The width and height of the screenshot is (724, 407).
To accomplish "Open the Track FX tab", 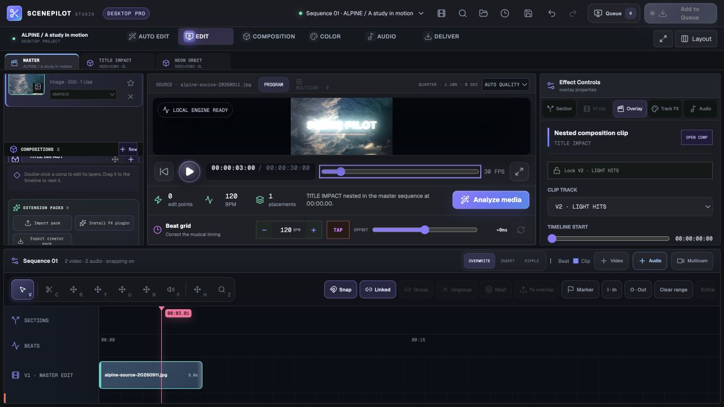I will 665,109.
